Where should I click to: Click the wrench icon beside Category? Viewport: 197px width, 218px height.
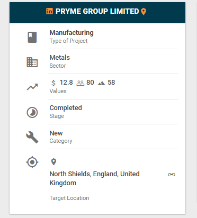pyautogui.click(x=32, y=137)
